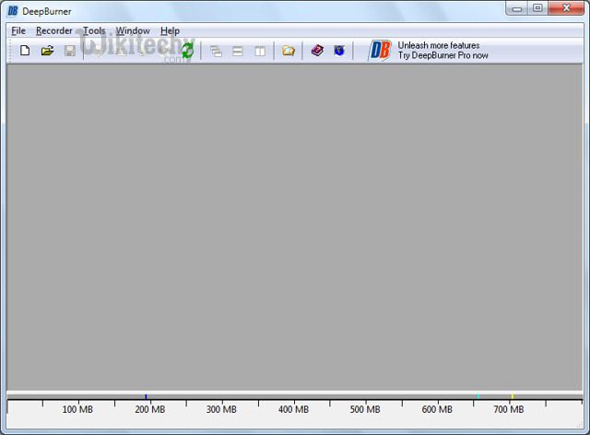This screenshot has height=435, width=590.
Task: Open the File menu
Action: pos(18,30)
